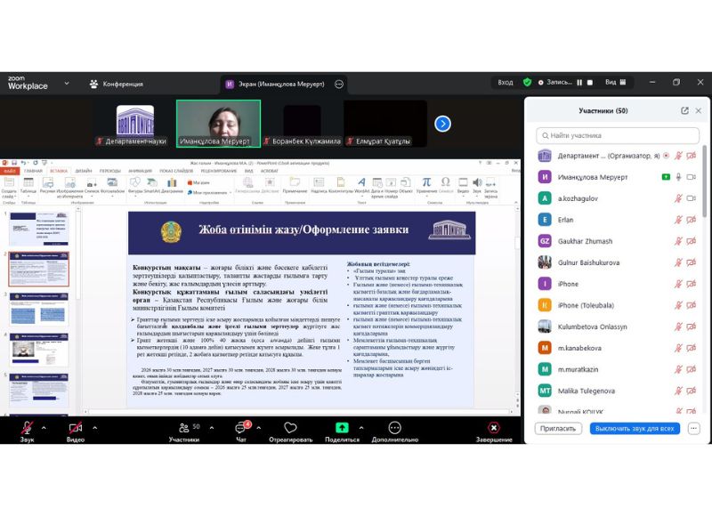Click the Пригласить button
Screen dimensions: 712x516
pos(559,428)
